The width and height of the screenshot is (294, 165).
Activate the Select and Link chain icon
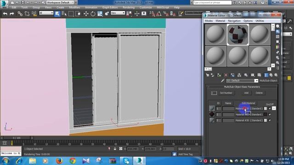tap(20, 13)
